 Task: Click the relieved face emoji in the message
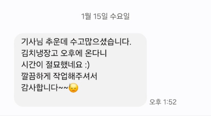coord(73,88)
